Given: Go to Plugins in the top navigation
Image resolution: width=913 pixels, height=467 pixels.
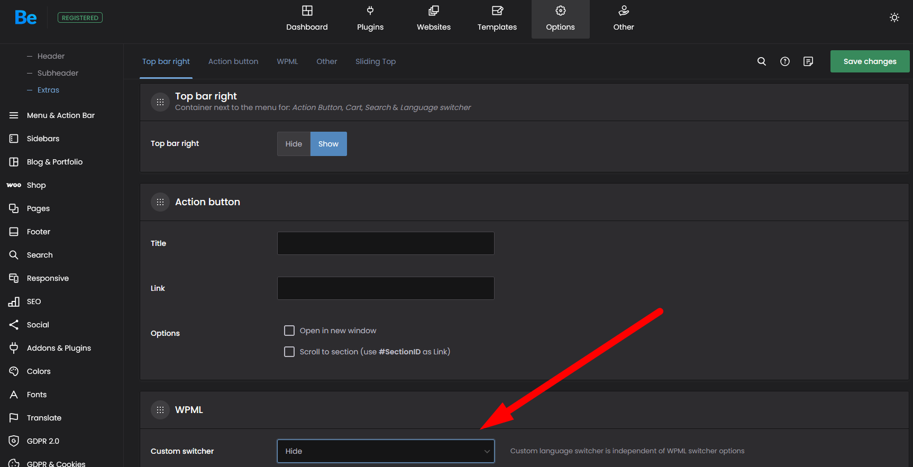Looking at the screenshot, I should (x=370, y=19).
